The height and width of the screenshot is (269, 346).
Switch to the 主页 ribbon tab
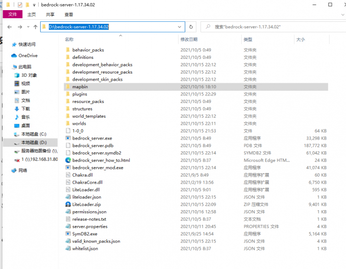32,15
